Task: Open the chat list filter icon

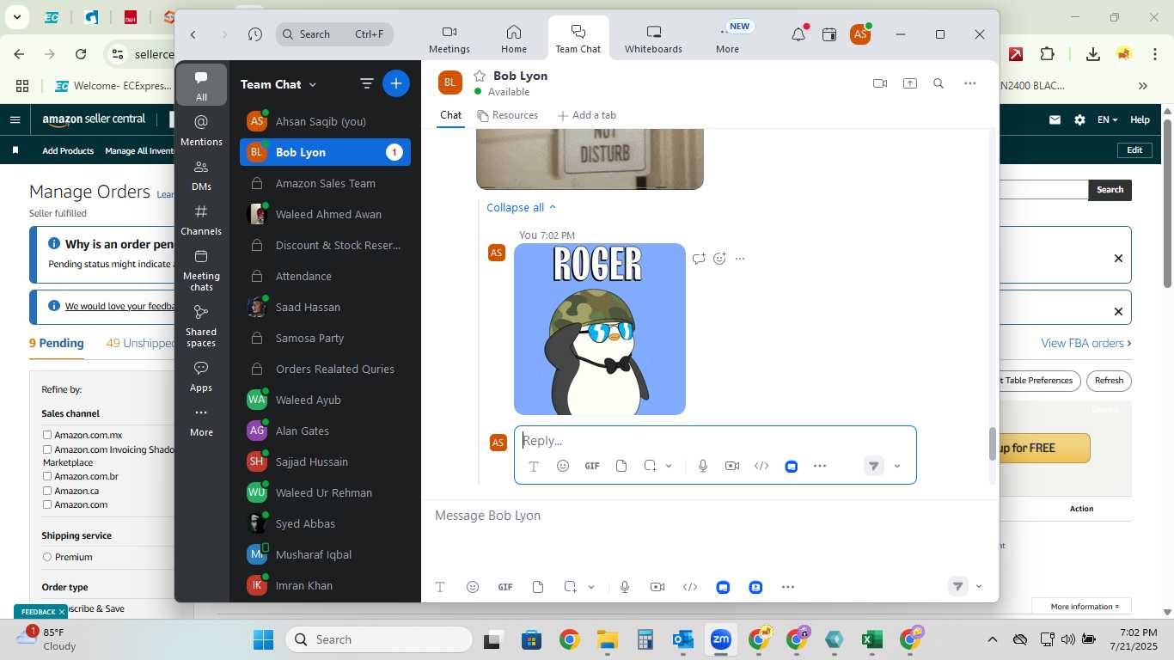Action: coord(367,83)
